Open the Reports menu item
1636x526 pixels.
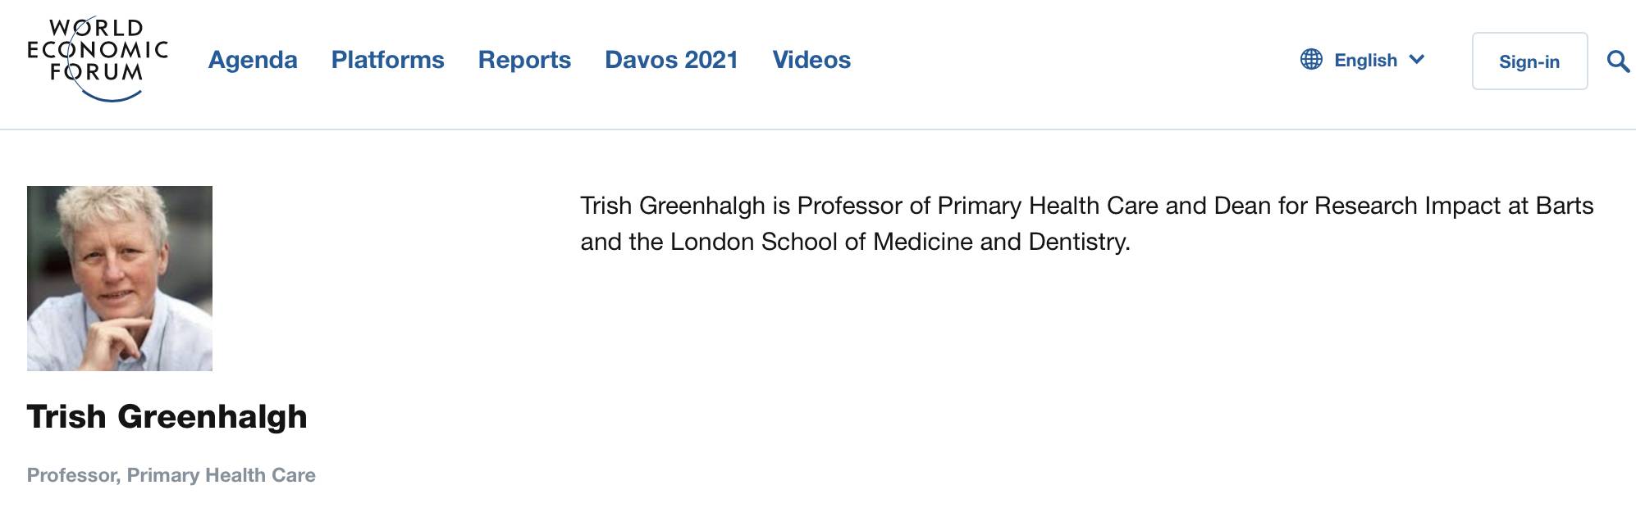524,60
